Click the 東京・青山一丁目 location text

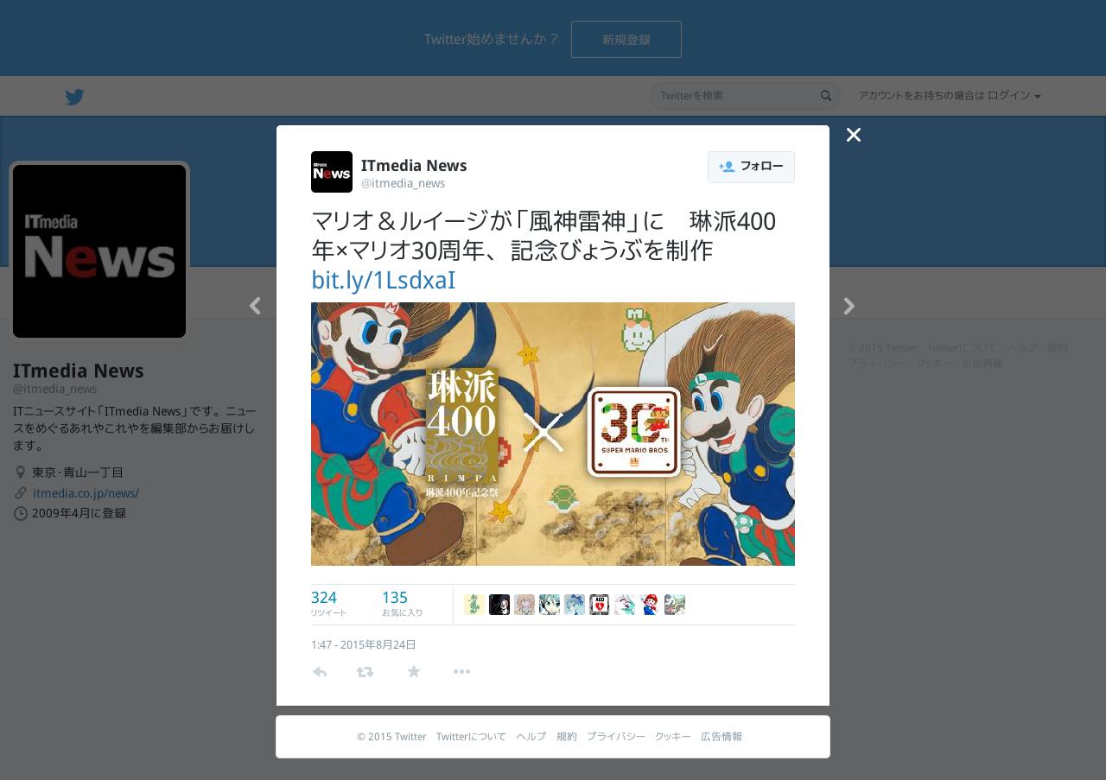click(x=78, y=472)
